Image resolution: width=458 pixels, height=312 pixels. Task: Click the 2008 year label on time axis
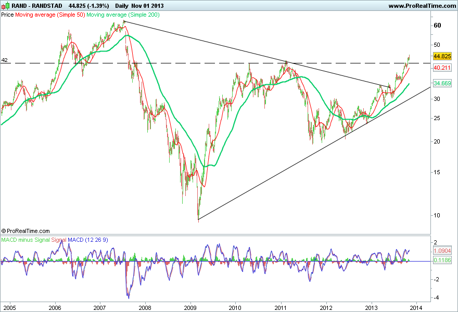(145, 308)
